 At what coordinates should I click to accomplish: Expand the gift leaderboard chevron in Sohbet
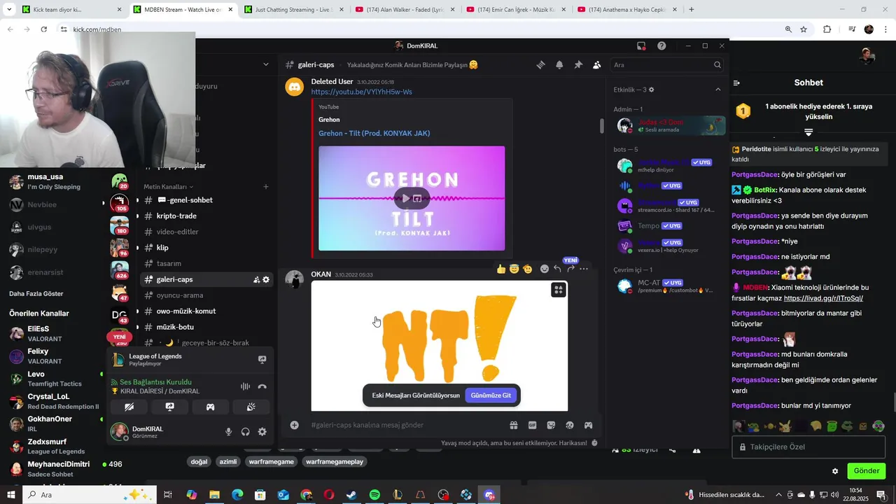point(808,132)
